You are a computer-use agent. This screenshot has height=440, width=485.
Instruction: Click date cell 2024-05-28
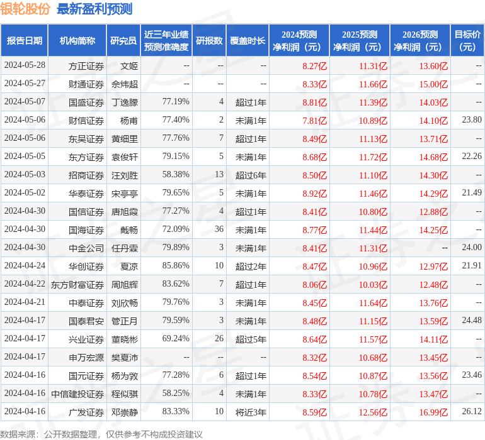coord(25,65)
